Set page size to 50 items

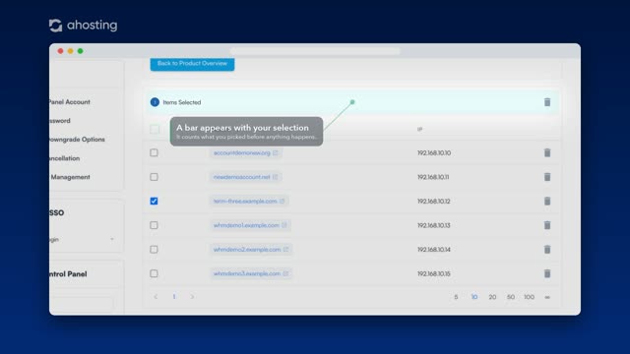pyautogui.click(x=510, y=297)
